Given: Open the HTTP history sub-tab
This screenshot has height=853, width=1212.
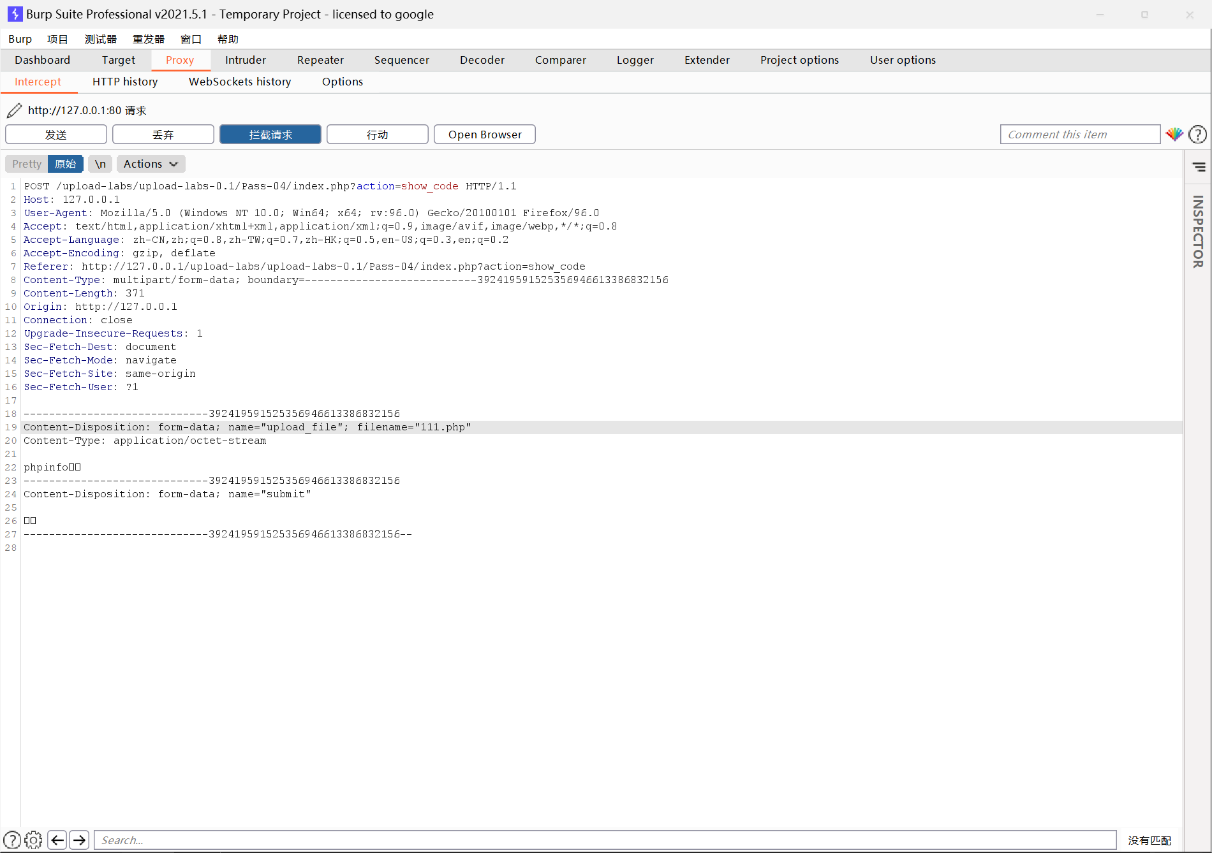Looking at the screenshot, I should tap(125, 82).
